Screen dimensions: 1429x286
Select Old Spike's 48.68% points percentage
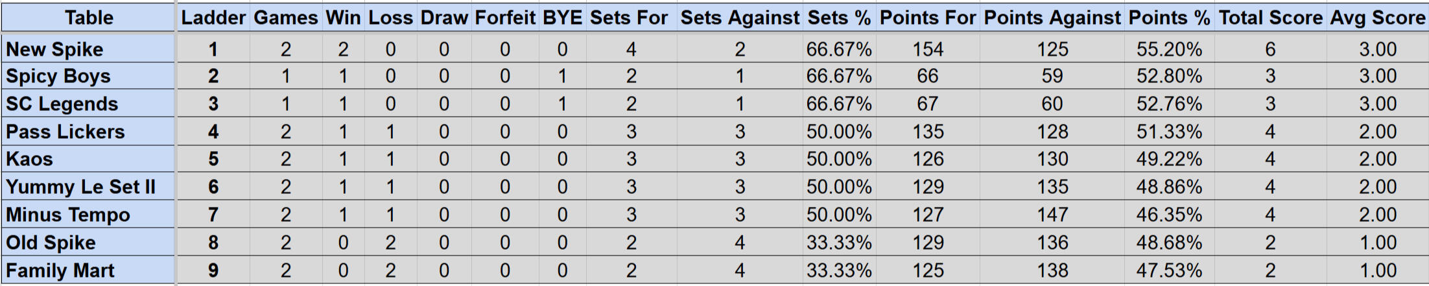pos(1169,243)
